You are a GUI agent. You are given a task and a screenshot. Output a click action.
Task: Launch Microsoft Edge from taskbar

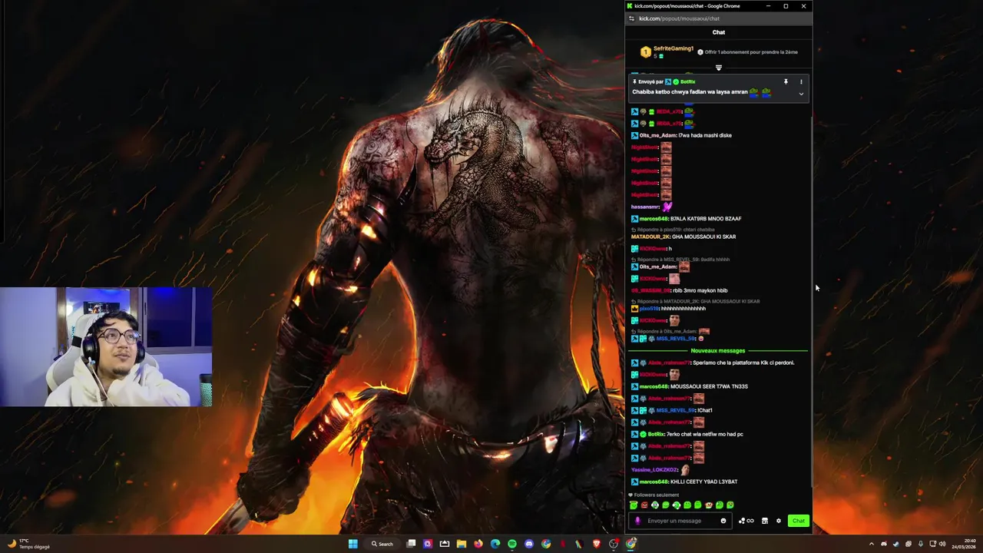click(x=495, y=544)
